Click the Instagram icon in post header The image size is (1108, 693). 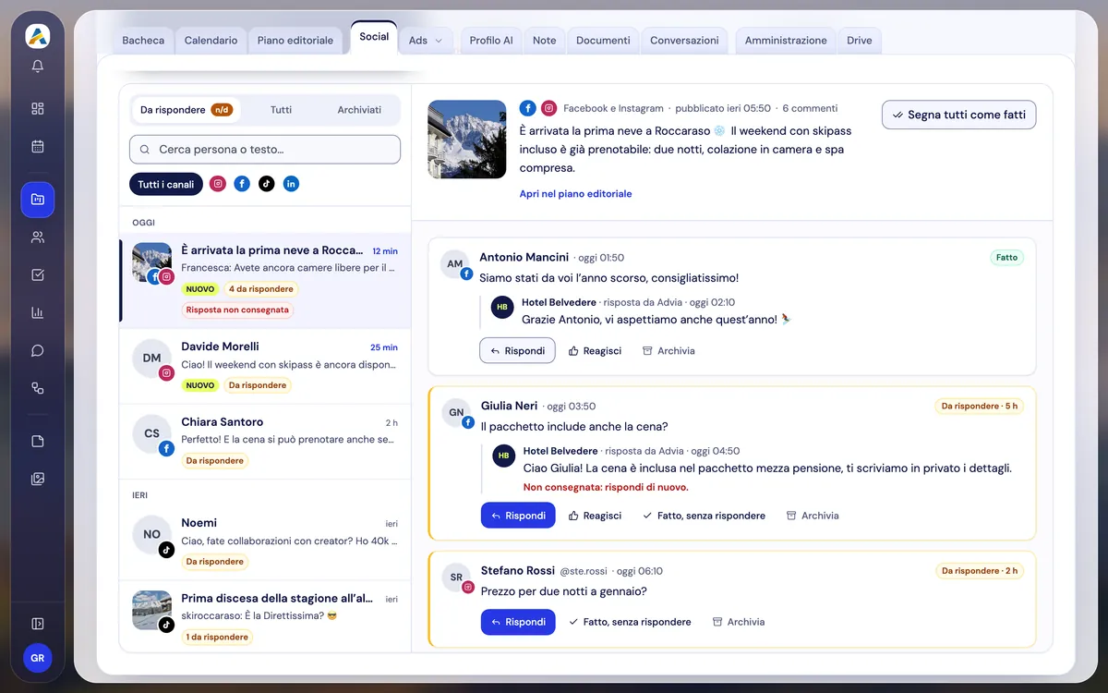[548, 108]
